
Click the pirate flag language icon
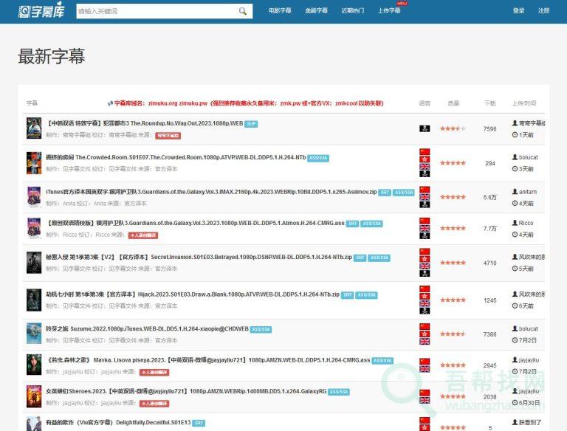click(425, 128)
